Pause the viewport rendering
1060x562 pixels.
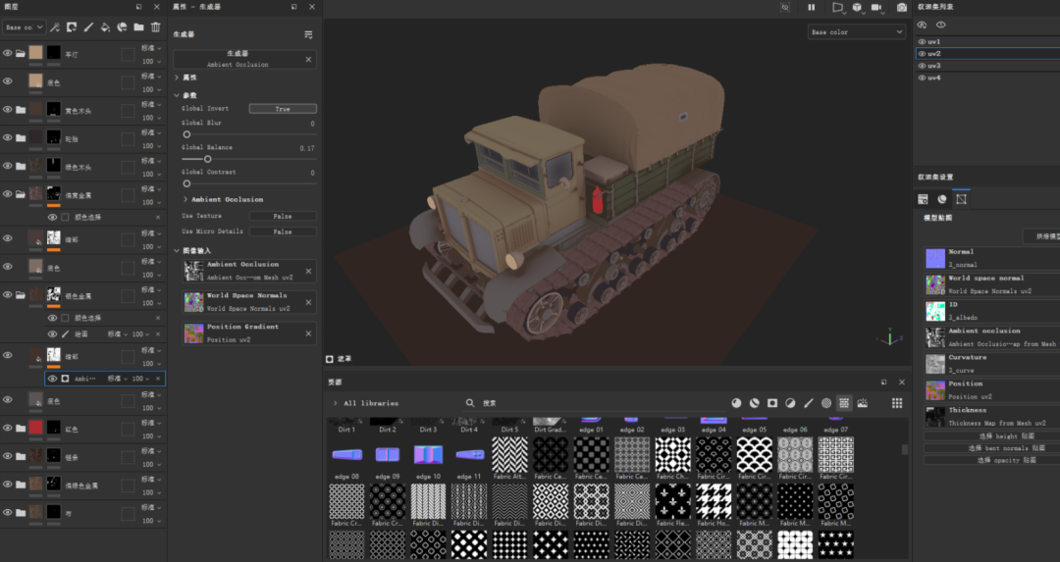(812, 8)
